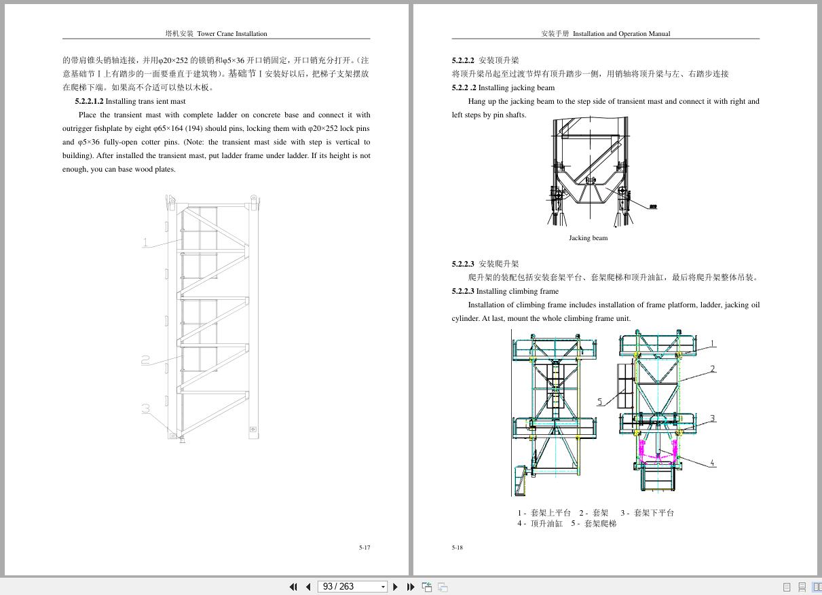Jump to the last page

tap(411, 587)
